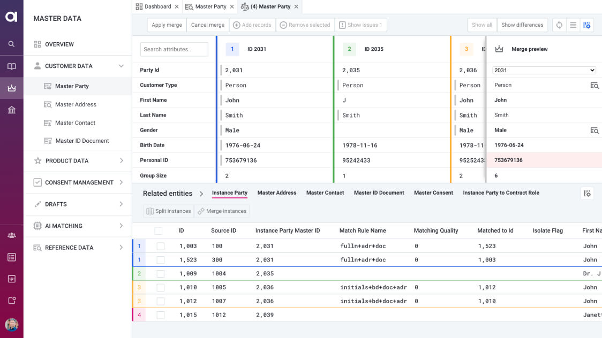This screenshot has width=602, height=338.
Task: Open the column configuration gear icon
Action: click(x=586, y=25)
